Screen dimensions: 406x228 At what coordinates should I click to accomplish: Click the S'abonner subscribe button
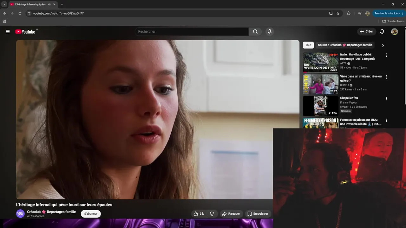point(91,214)
